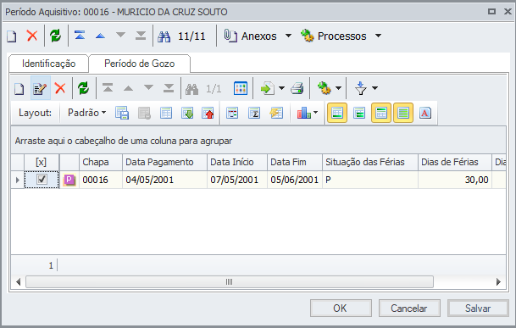
Task: Click the scroll right arrow
Action: (x=498, y=282)
